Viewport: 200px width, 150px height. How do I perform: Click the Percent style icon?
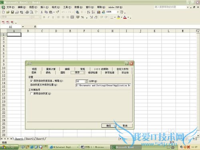[82, 17]
